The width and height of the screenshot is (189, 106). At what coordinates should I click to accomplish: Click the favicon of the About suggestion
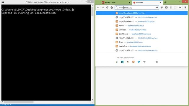tap(117, 26)
